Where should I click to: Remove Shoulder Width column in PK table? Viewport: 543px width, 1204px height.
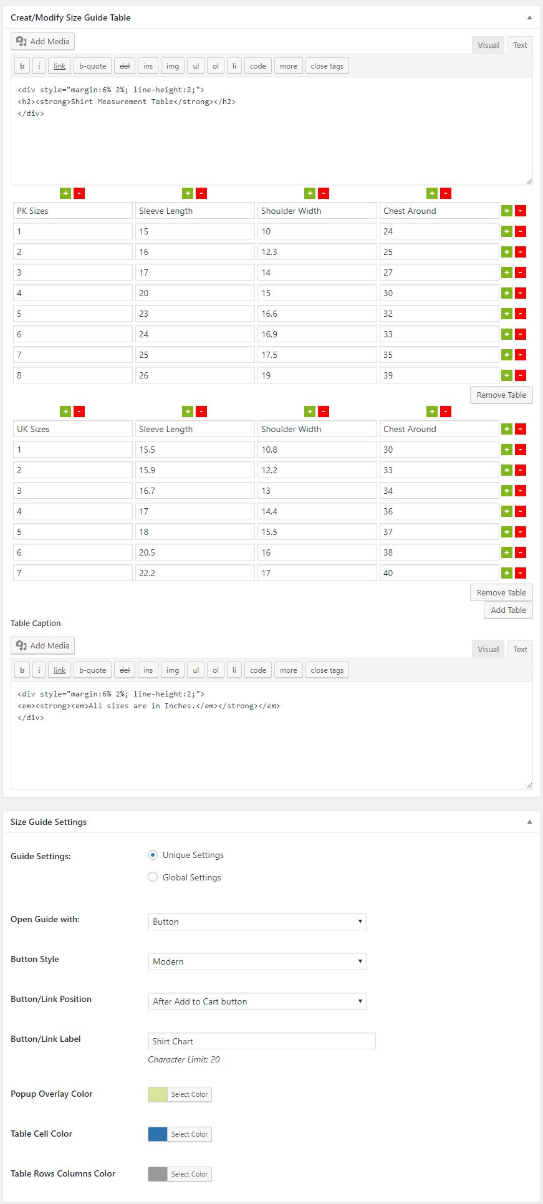[x=324, y=193]
